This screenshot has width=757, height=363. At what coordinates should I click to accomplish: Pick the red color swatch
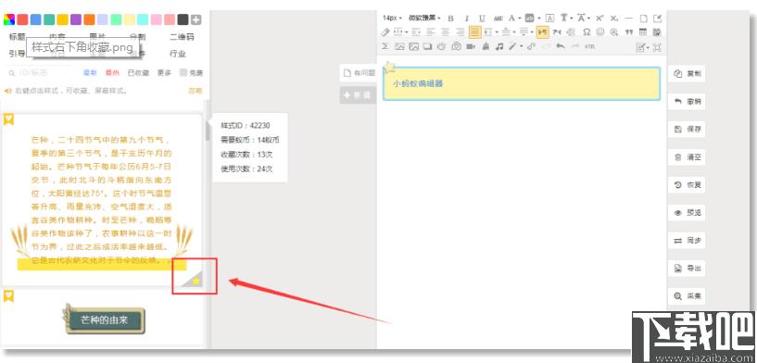click(x=22, y=19)
